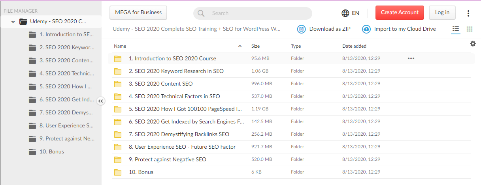Switch to grid thumbnail view
481x185 pixels.
(470, 29)
